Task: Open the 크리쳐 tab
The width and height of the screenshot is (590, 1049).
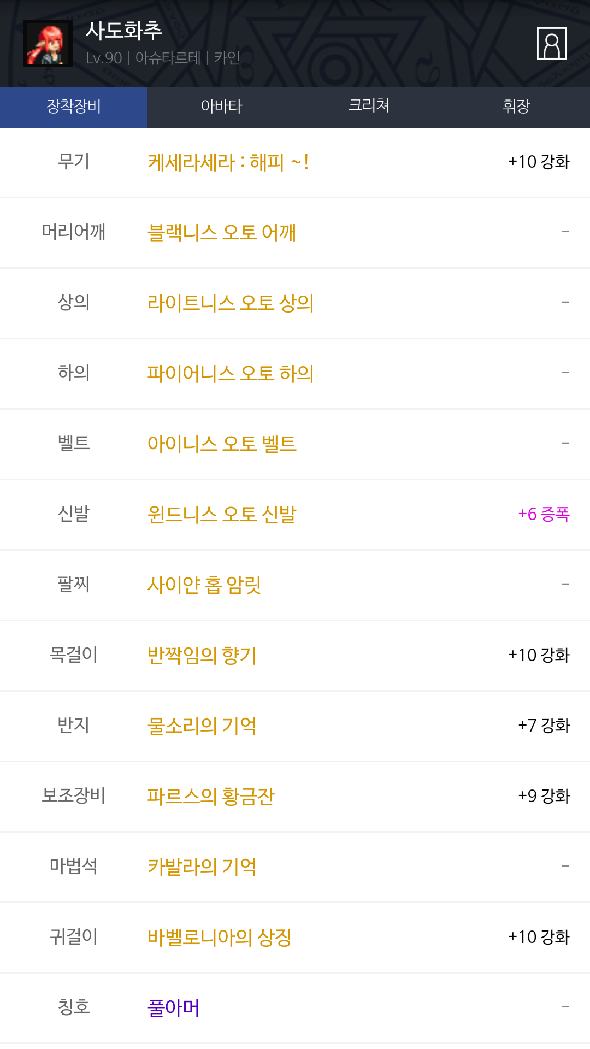Action: (x=369, y=107)
